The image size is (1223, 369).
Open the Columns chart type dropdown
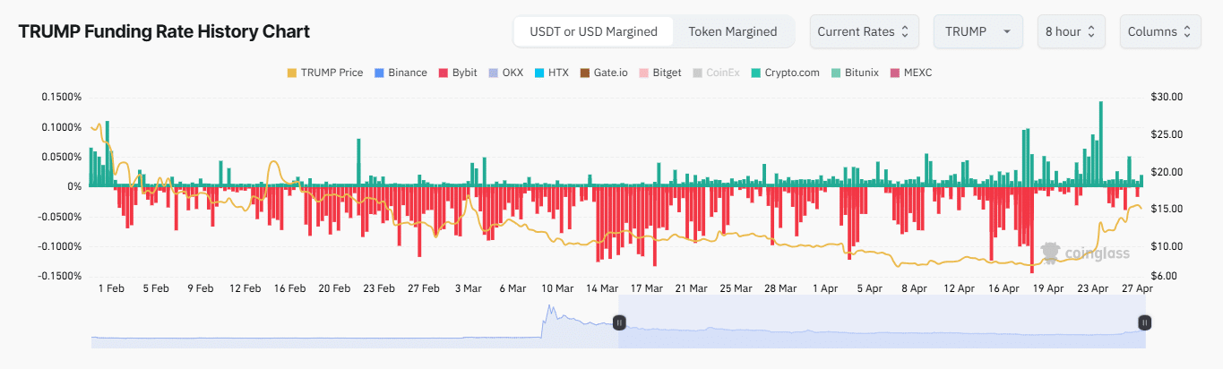click(x=1159, y=31)
